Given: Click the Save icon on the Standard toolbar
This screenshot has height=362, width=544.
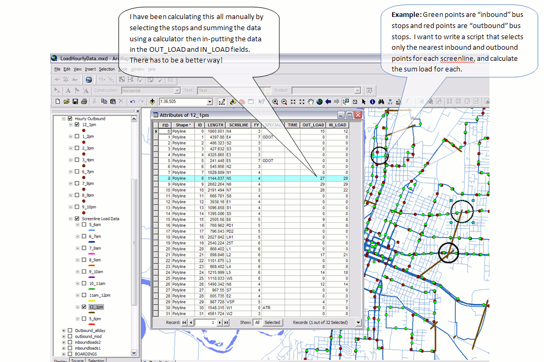Looking at the screenshot, I should (x=75, y=101).
